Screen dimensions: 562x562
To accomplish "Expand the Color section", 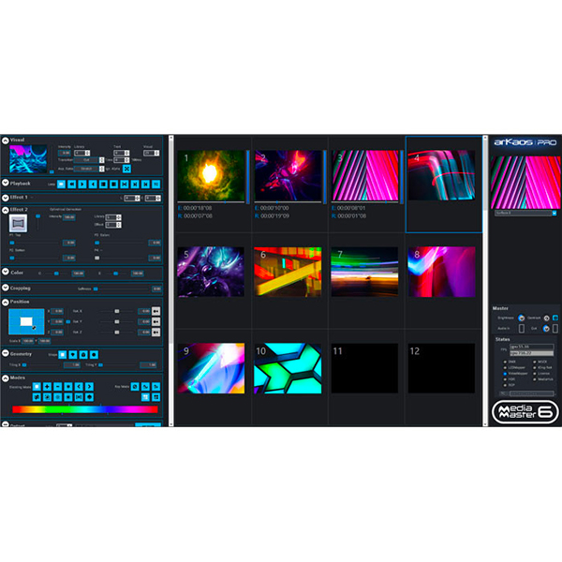I will [x=6, y=272].
